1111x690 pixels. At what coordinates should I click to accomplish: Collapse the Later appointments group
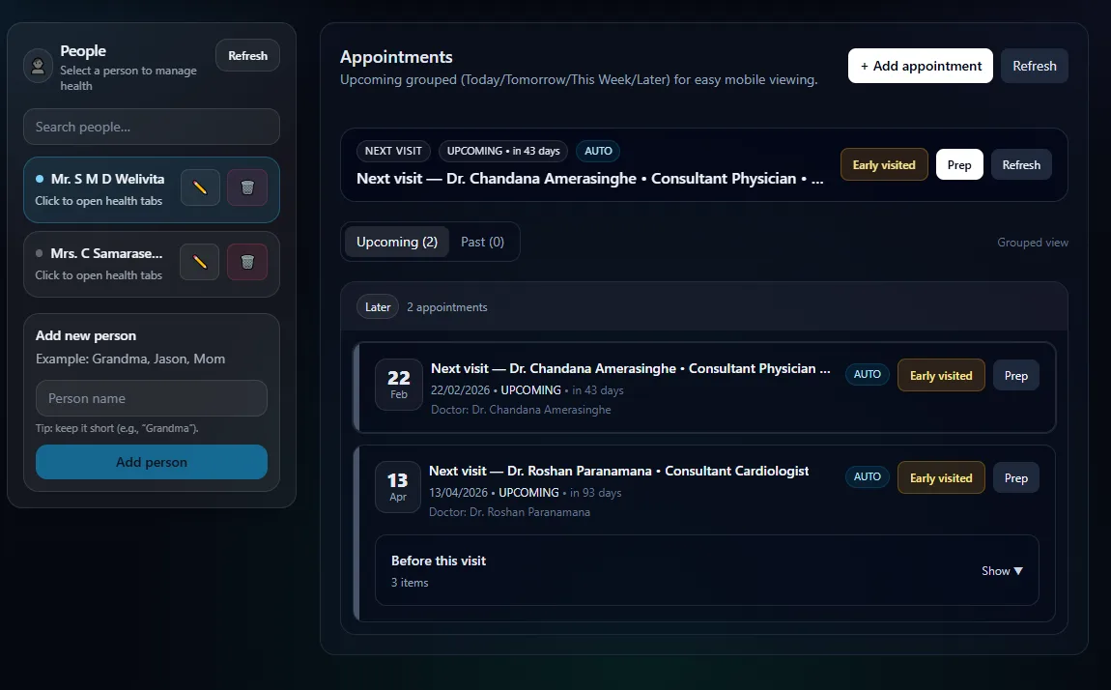(378, 307)
